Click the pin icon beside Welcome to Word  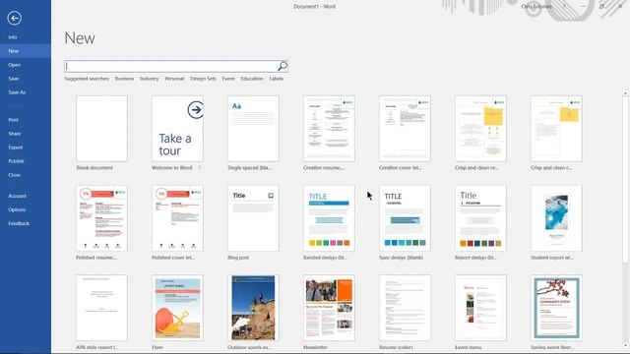coord(200,168)
